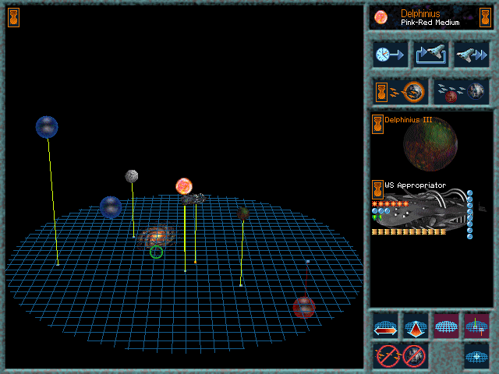Click the horizontal rotate view arrow button
The image size is (499, 374).
[385, 326]
